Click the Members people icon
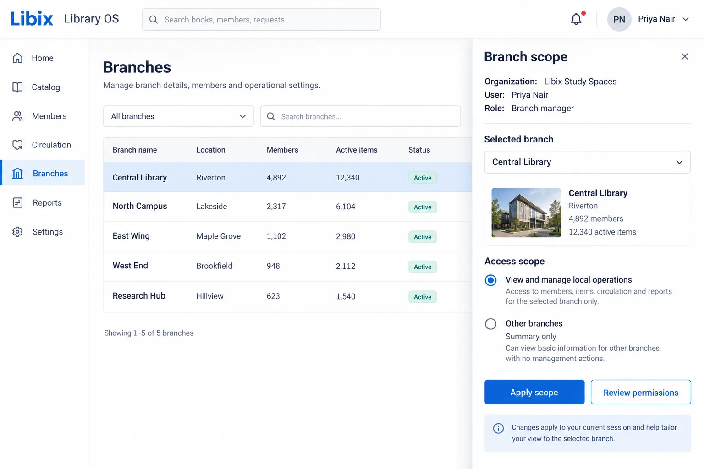 pos(17,116)
